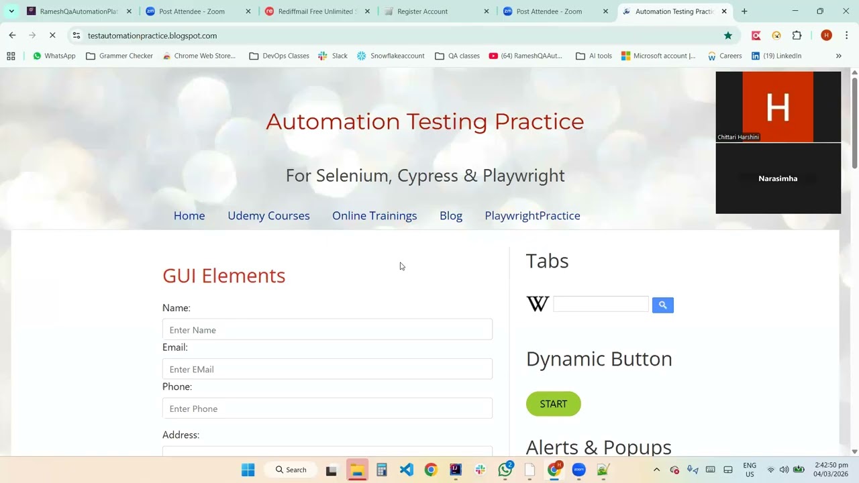Open the Extensions puzzle icon

(797, 36)
